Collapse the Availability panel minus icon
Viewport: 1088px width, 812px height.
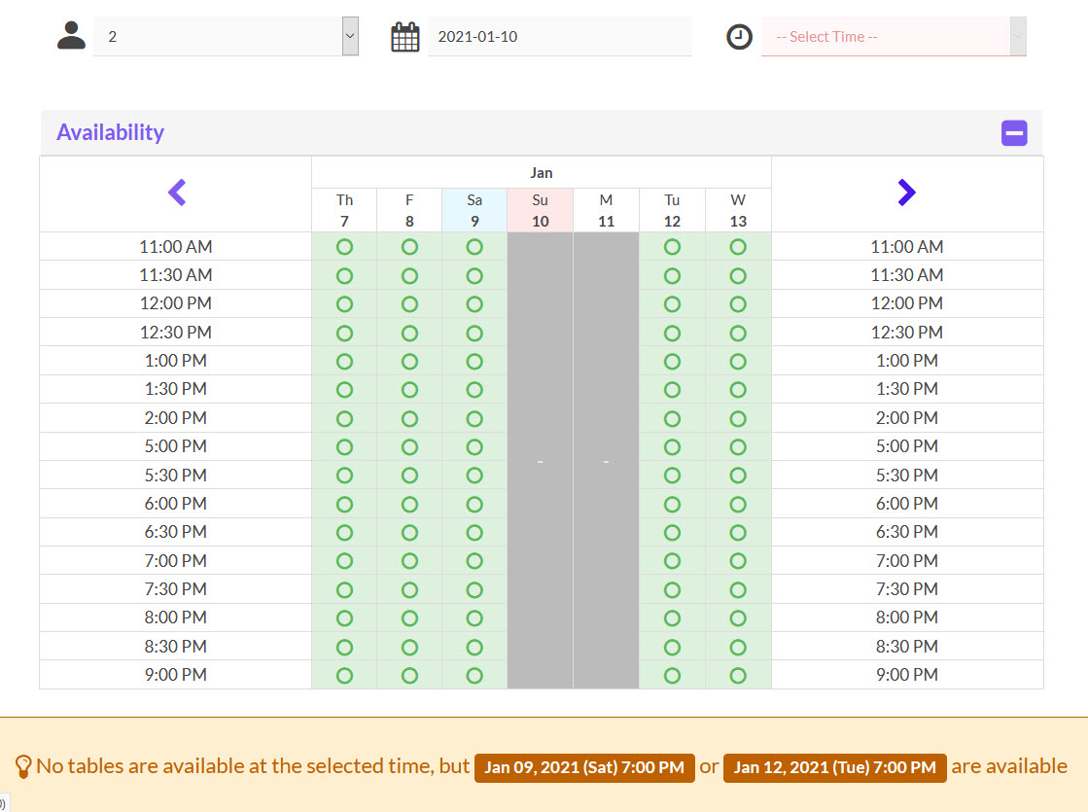[1014, 132]
